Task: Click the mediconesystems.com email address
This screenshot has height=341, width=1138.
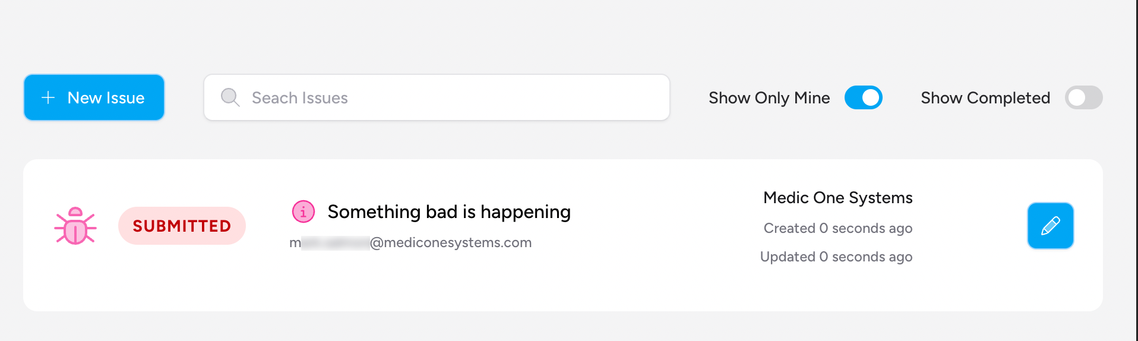Action: (451, 242)
